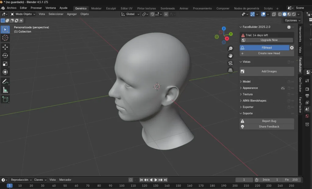Select the Annotate pencil tool
The height and width of the screenshot is (189, 312).
click(5, 82)
